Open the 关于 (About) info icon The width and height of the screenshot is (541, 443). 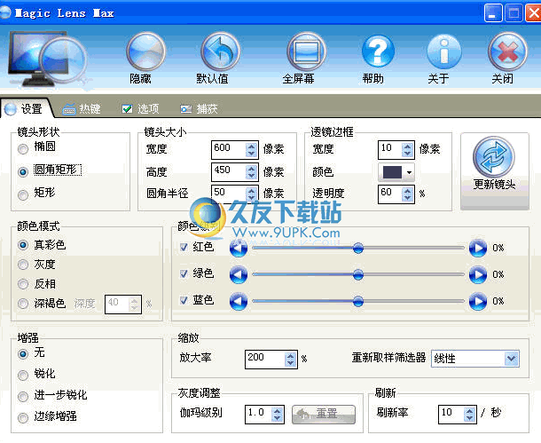click(x=444, y=51)
